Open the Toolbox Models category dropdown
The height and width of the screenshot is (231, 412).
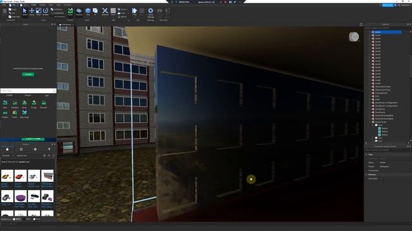[7, 155]
